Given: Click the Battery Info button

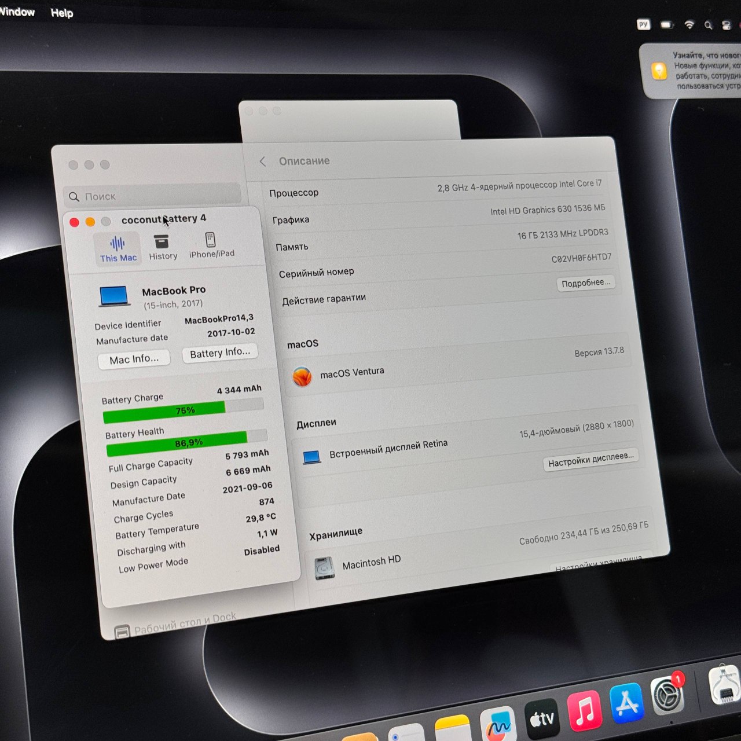Looking at the screenshot, I should [220, 353].
